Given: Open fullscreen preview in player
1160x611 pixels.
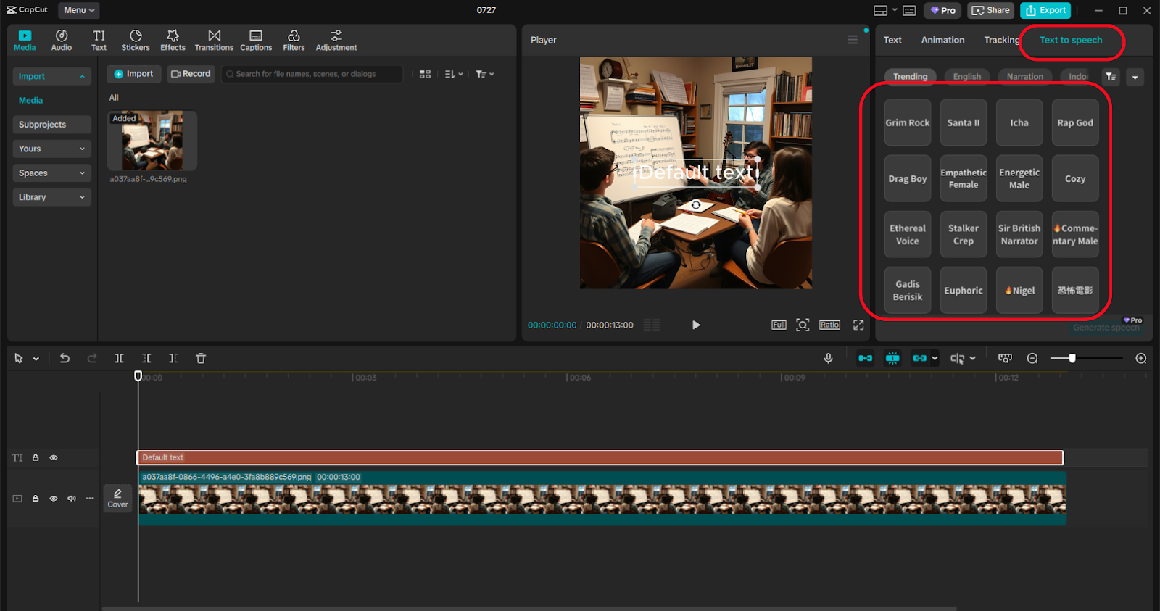Looking at the screenshot, I should pyautogui.click(x=858, y=325).
